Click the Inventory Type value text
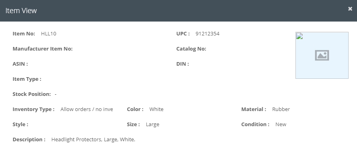 click(x=86, y=109)
